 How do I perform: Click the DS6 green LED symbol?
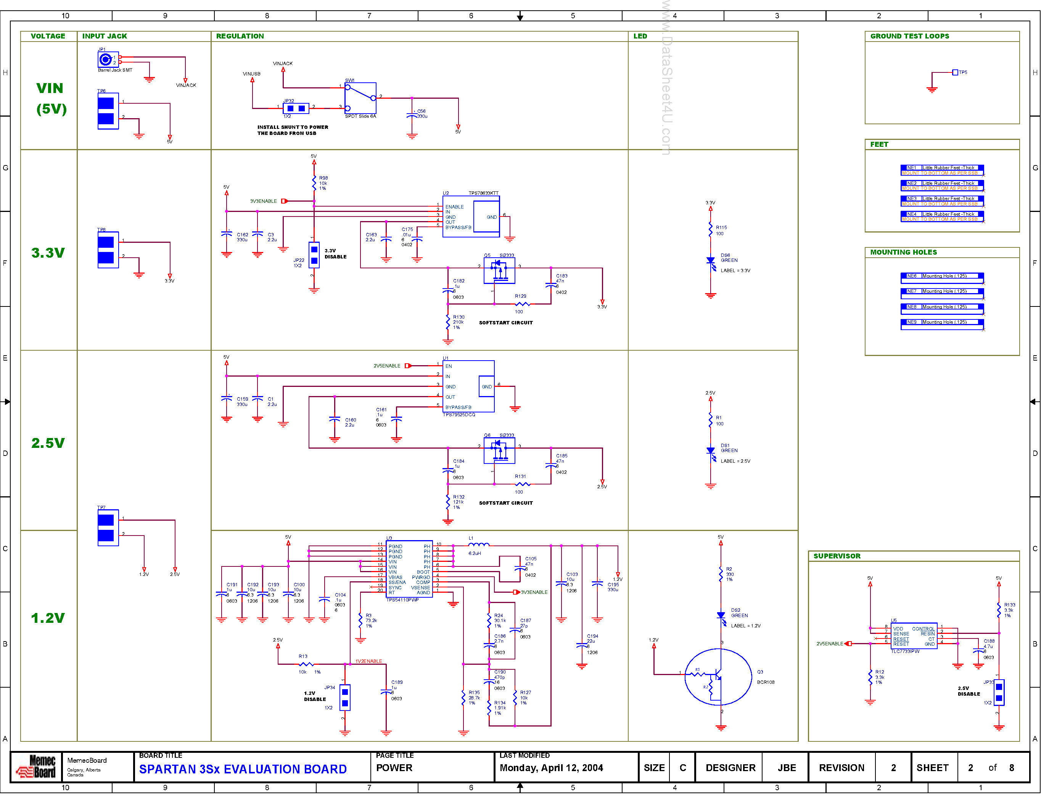pos(711,262)
